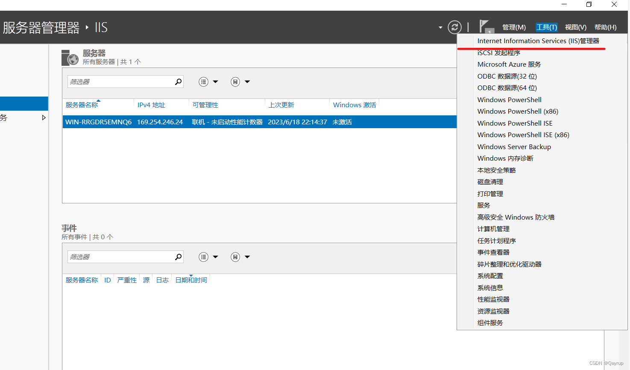Open 组件服务
Viewport: 630px width, 370px height.
pos(490,323)
